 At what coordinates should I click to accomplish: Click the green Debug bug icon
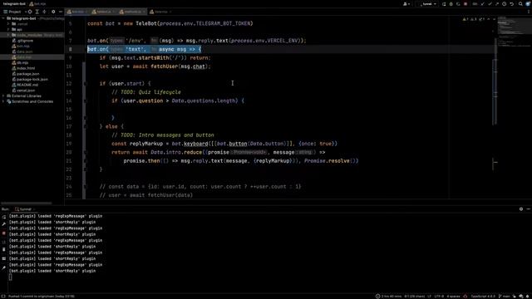coord(451,4)
